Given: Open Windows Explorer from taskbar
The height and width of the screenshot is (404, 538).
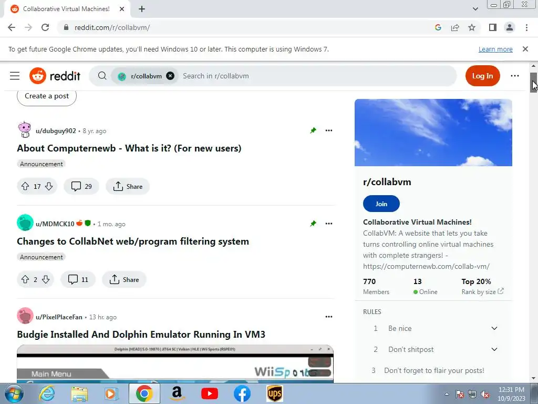Looking at the screenshot, I should coord(79,393).
